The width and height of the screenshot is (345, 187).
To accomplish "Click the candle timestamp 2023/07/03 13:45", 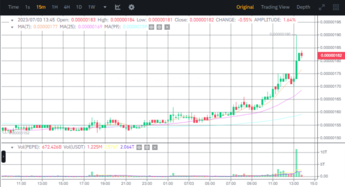I will [36, 20].
